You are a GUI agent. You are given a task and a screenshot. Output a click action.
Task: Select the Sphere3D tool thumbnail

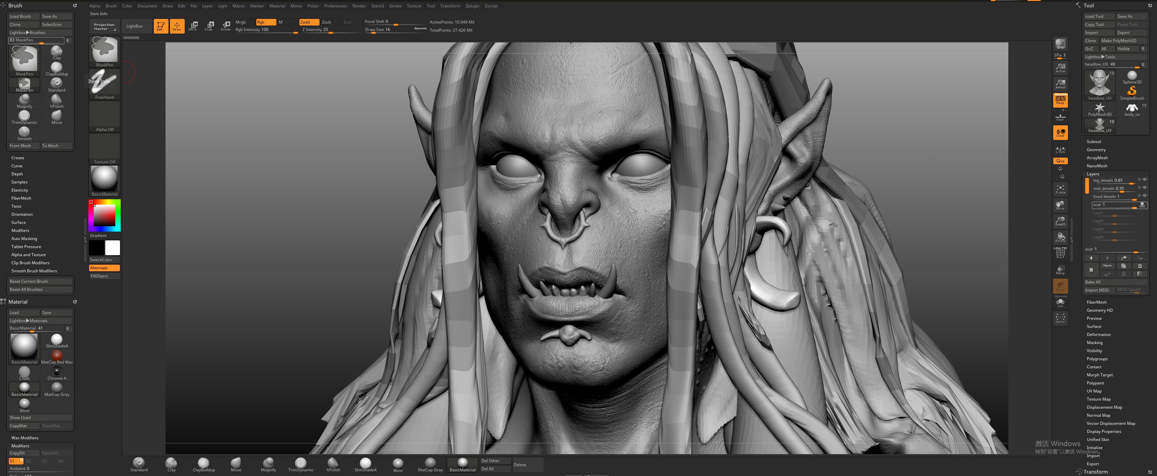1132,77
